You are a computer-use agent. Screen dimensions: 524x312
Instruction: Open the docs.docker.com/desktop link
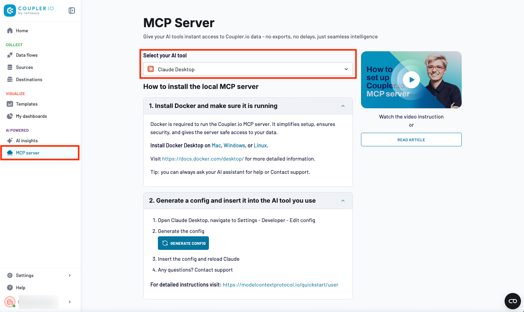203,159
